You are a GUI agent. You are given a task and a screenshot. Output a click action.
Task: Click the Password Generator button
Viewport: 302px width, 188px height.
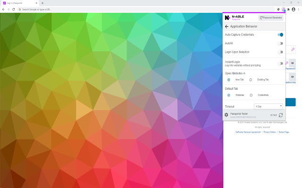click(271, 17)
